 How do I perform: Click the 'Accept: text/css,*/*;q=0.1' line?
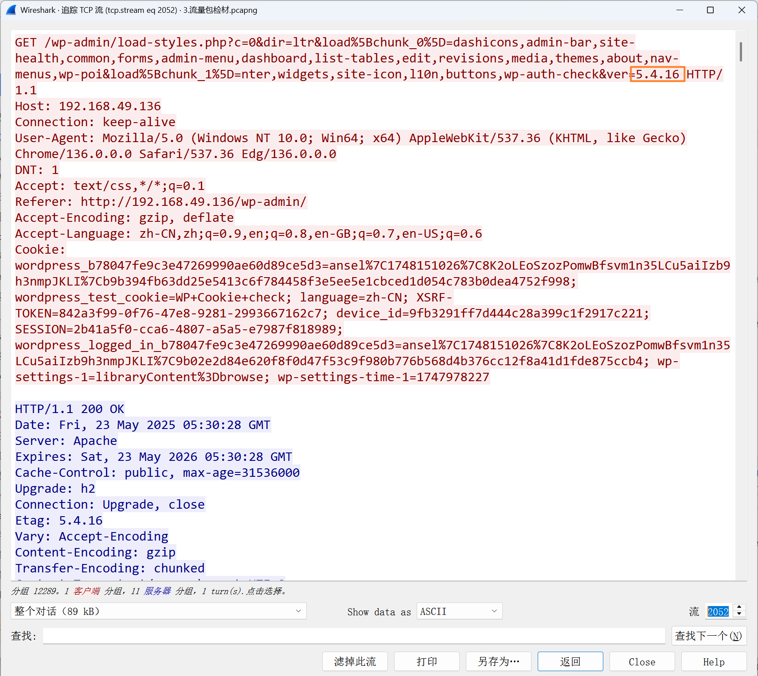tap(110, 186)
